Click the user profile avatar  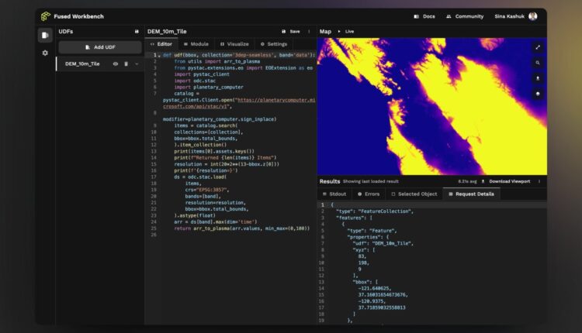532,15
